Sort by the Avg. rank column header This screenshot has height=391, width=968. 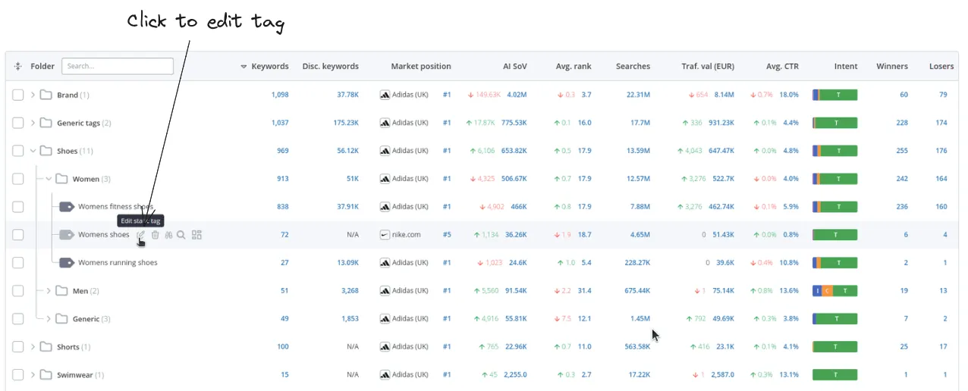pos(572,67)
